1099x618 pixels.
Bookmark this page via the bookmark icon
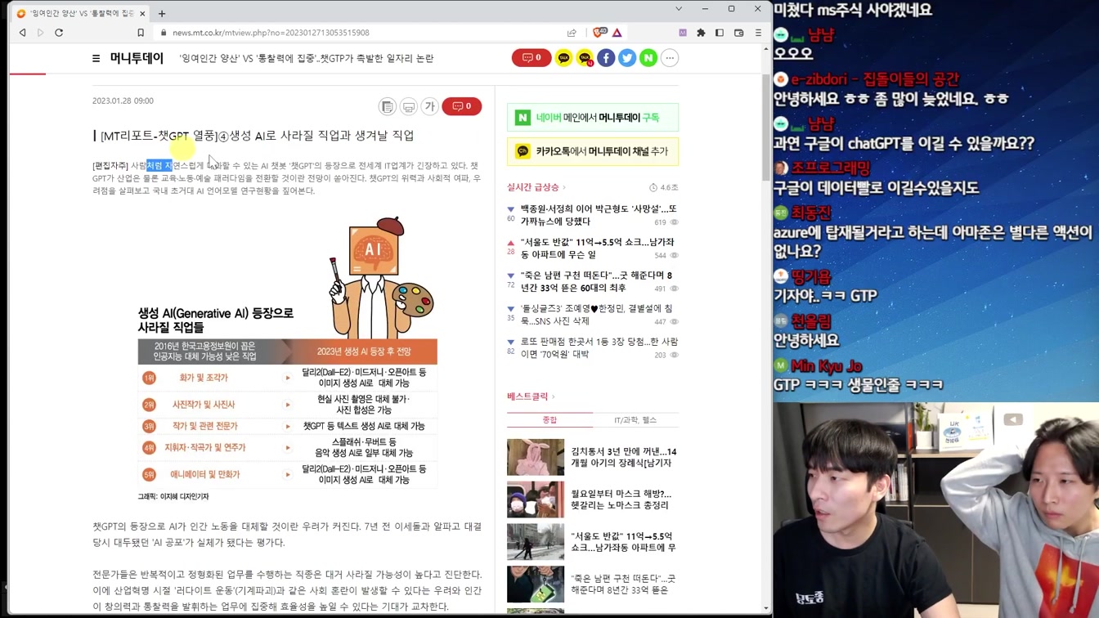(x=141, y=33)
